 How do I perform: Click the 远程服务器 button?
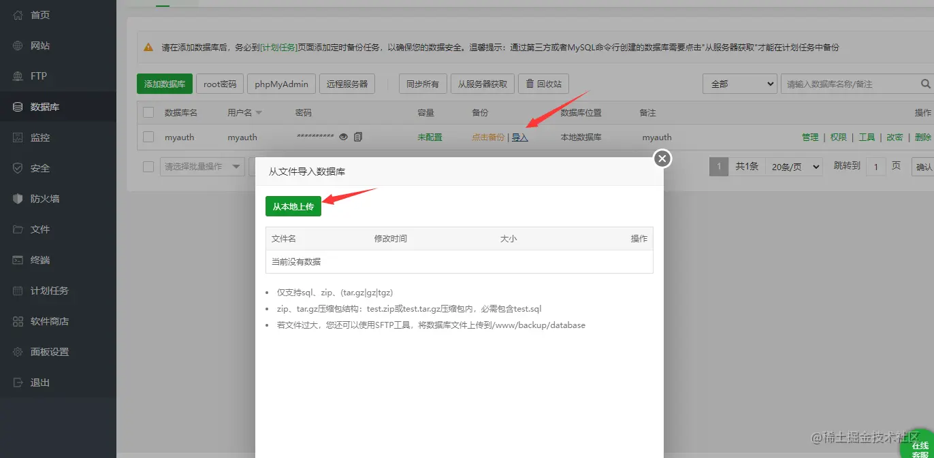[x=347, y=84]
